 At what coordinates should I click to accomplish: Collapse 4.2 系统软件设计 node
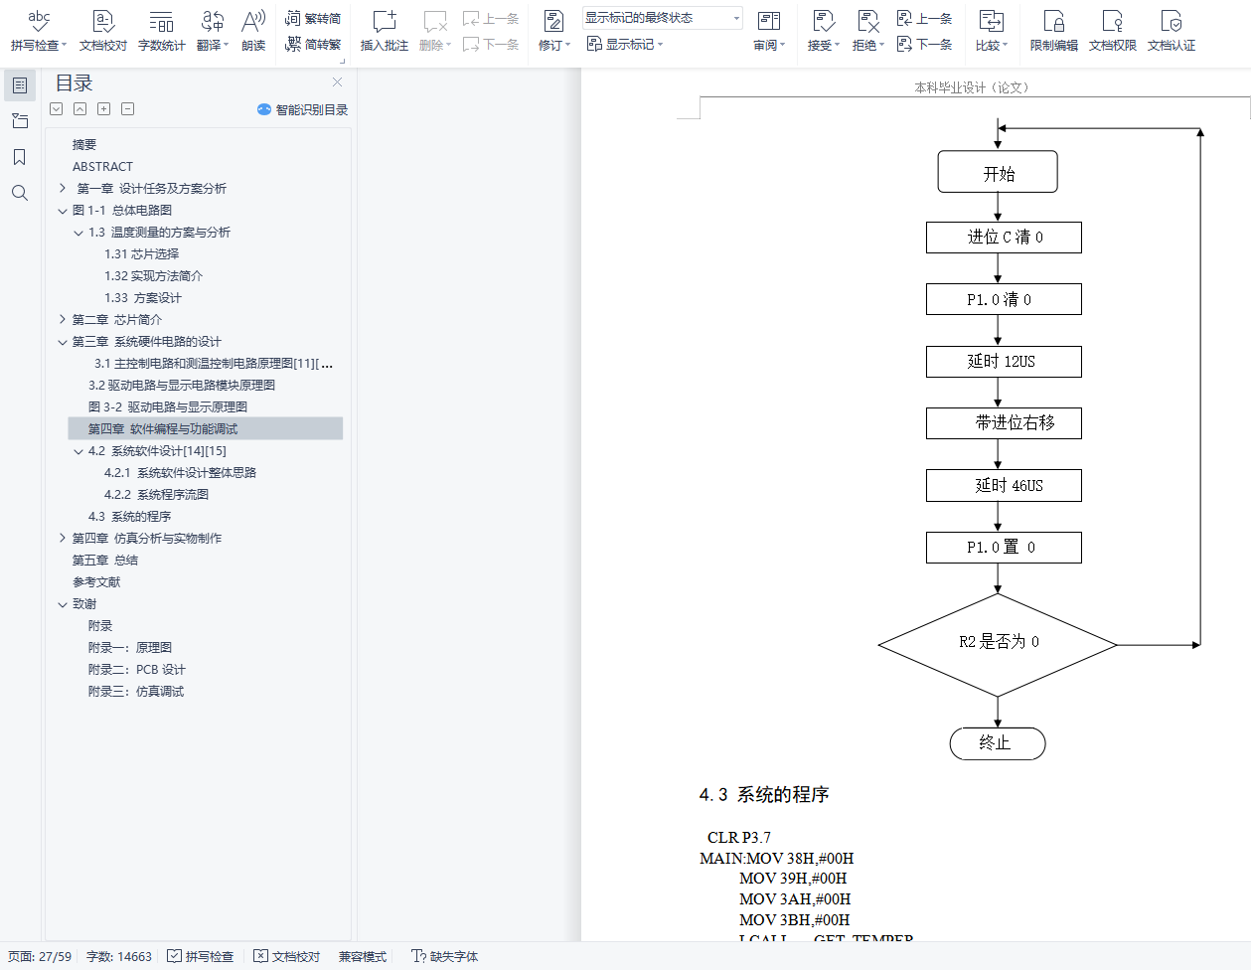coord(78,450)
